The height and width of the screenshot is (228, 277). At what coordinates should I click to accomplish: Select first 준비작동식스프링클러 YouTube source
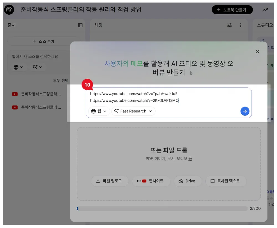coord(37,94)
